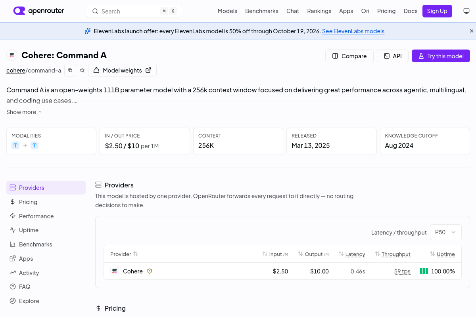
Task: Jump to Pricing in the sidebar
Action: (46, 202)
